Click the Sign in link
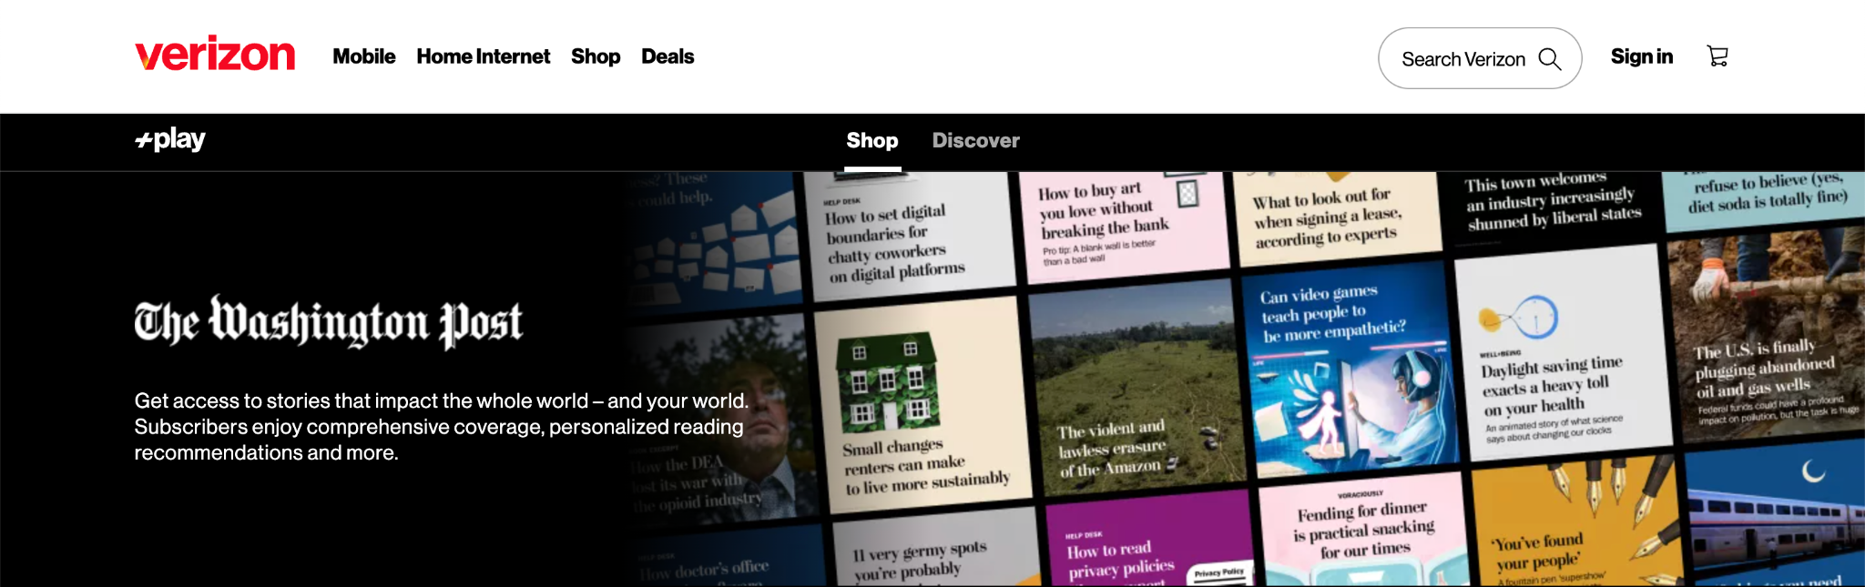The width and height of the screenshot is (1865, 587). [1642, 56]
